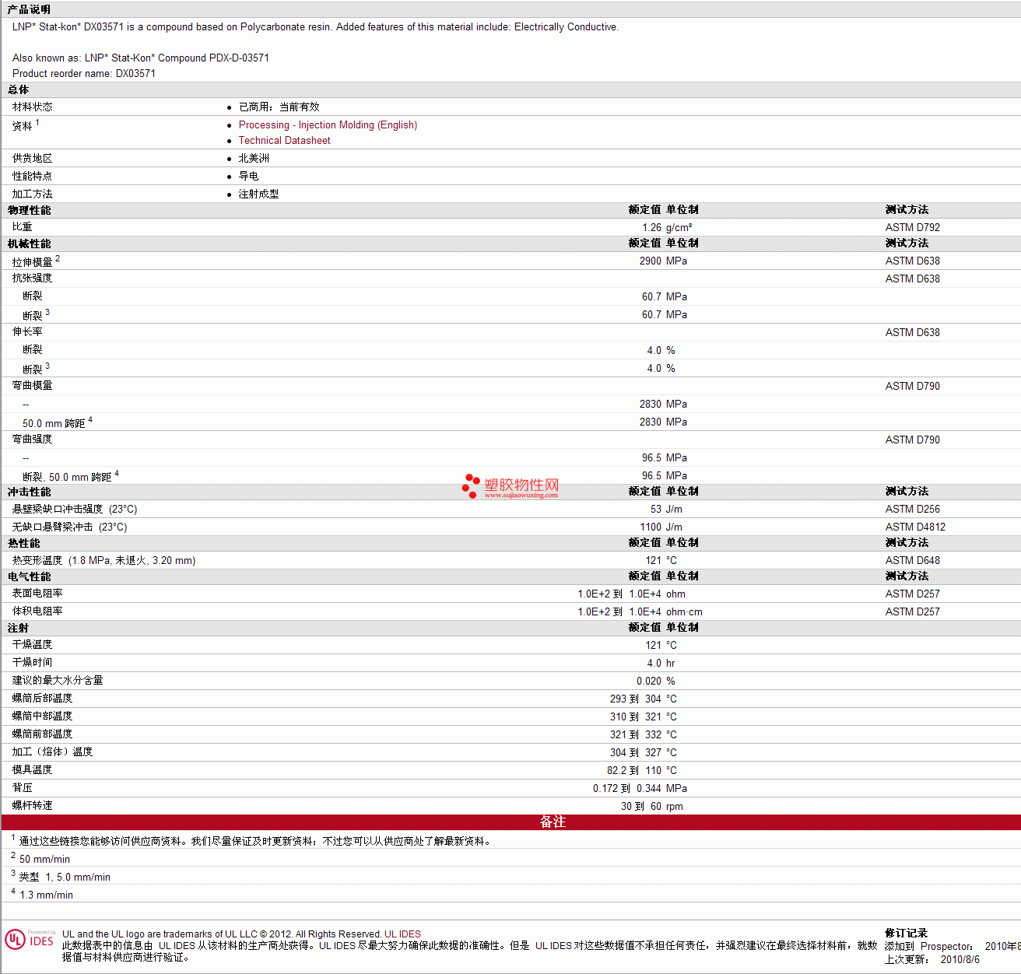The height and width of the screenshot is (974, 1021).
Task: Click the 50.0 mm 跨距 label under 弯曲模量
Action: click(x=54, y=424)
